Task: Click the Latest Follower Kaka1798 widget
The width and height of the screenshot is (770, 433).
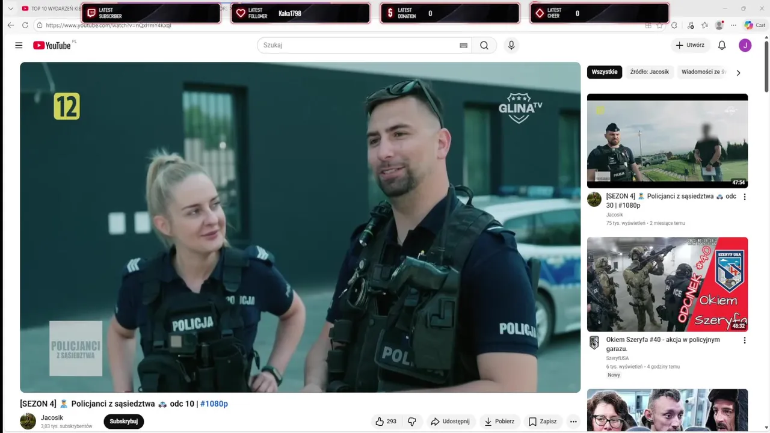Action: 300,13
